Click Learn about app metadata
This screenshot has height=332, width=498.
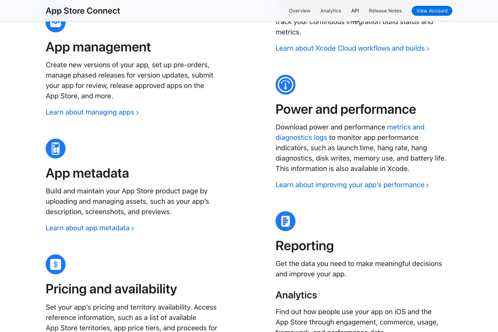87,228
